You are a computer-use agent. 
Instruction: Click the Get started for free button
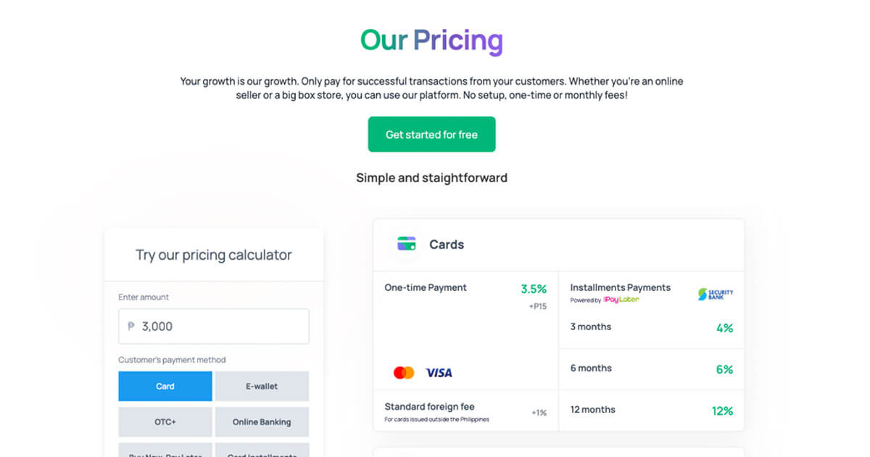pyautogui.click(x=431, y=134)
